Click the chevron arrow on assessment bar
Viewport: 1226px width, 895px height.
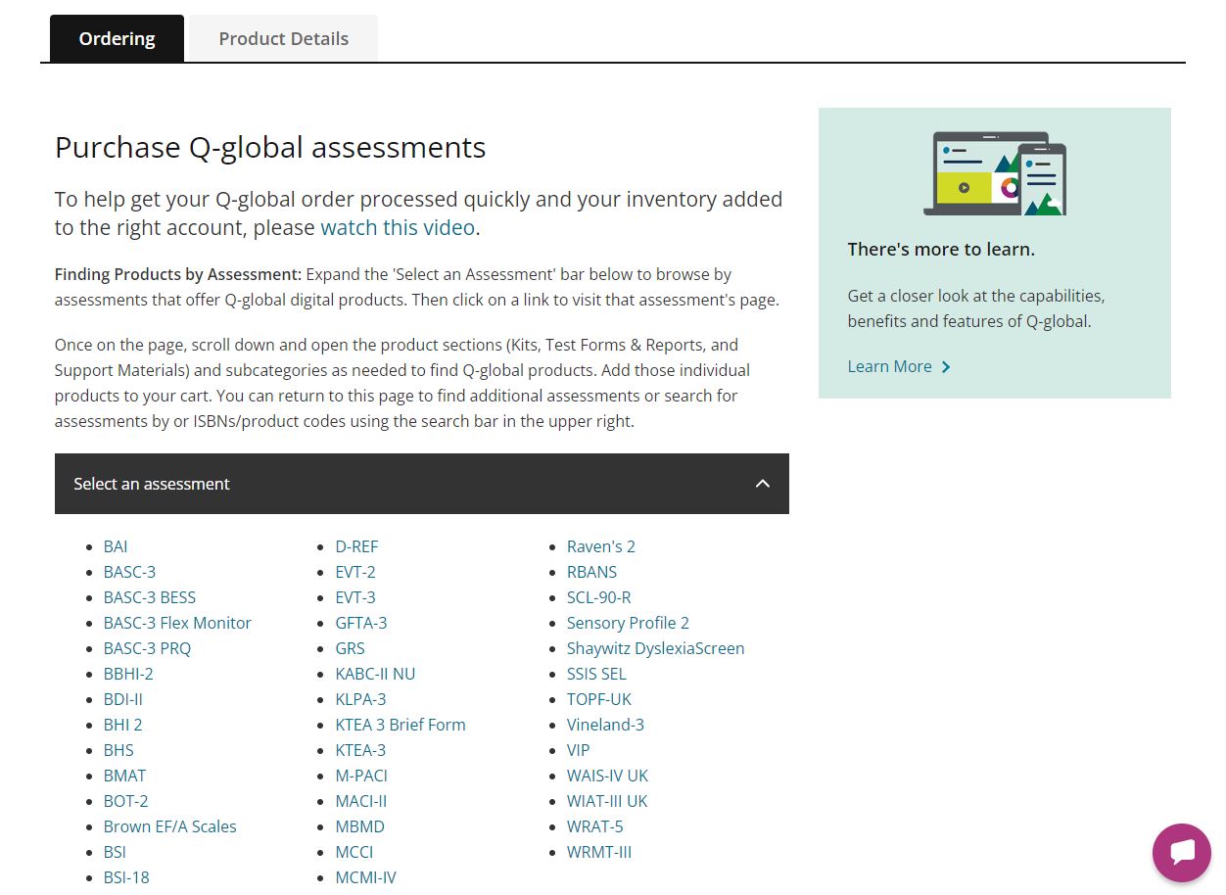[x=762, y=484]
